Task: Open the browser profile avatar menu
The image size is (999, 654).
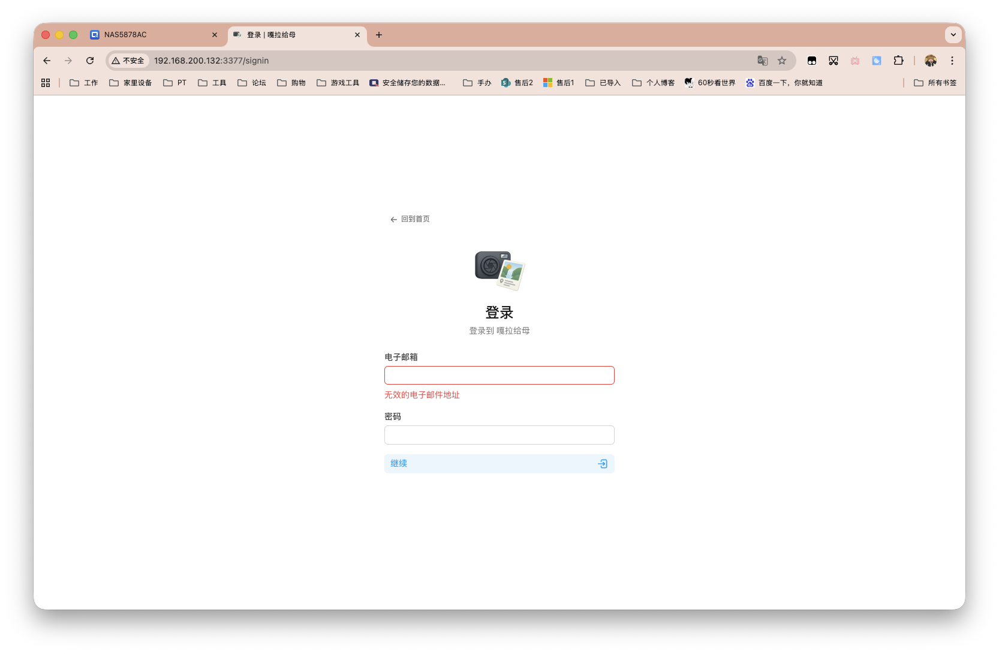Action: (930, 61)
